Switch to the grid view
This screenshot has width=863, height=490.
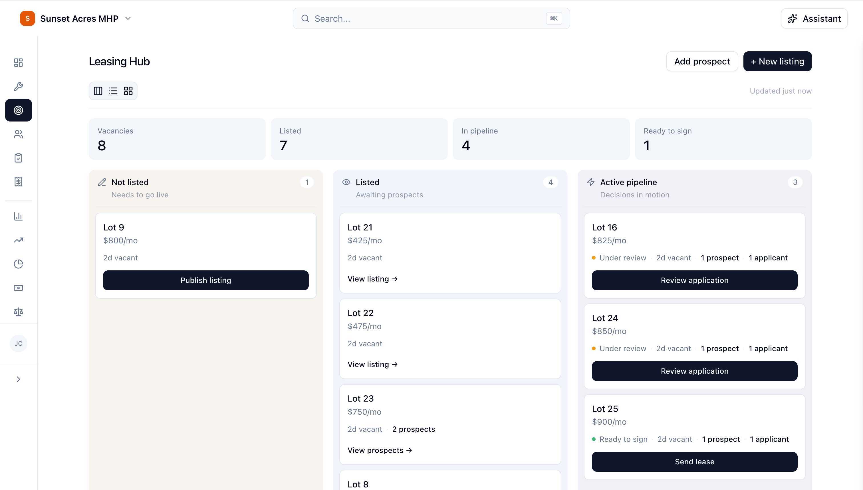[x=128, y=91]
